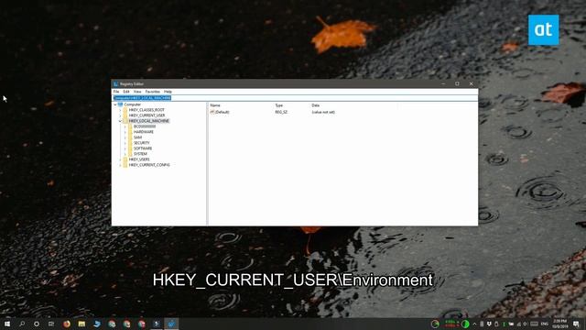Open the taskbar clock and date
The height and width of the screenshot is (330, 586).
pos(559,324)
